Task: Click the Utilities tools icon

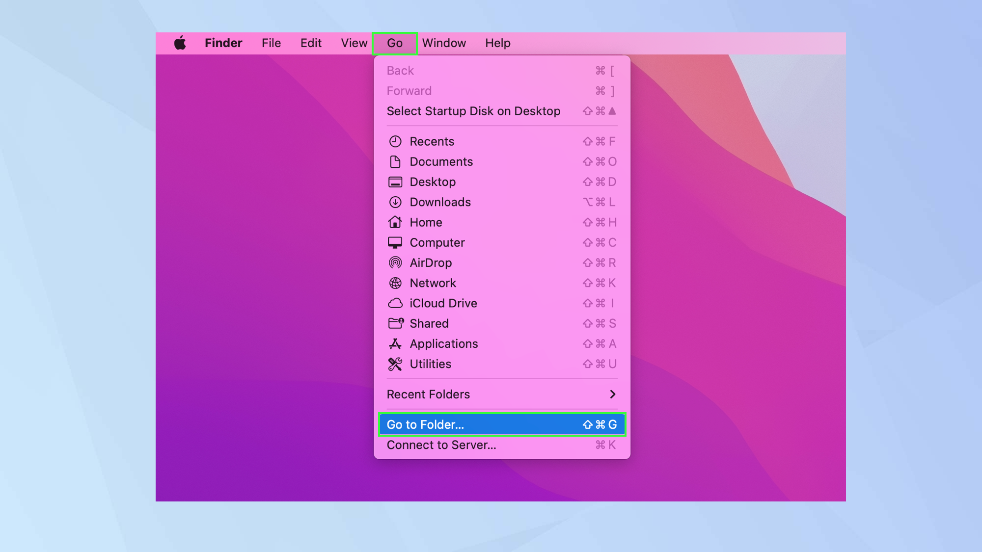Action: (x=395, y=364)
